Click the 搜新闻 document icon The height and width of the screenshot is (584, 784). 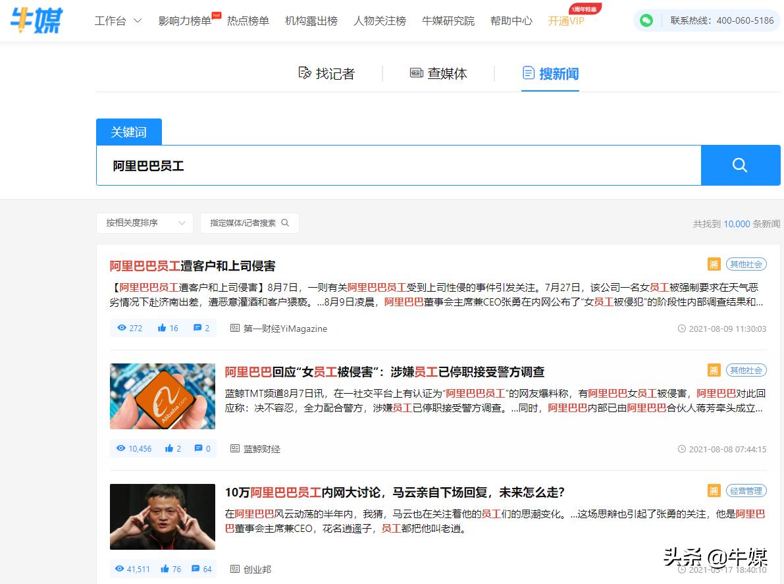pos(529,73)
